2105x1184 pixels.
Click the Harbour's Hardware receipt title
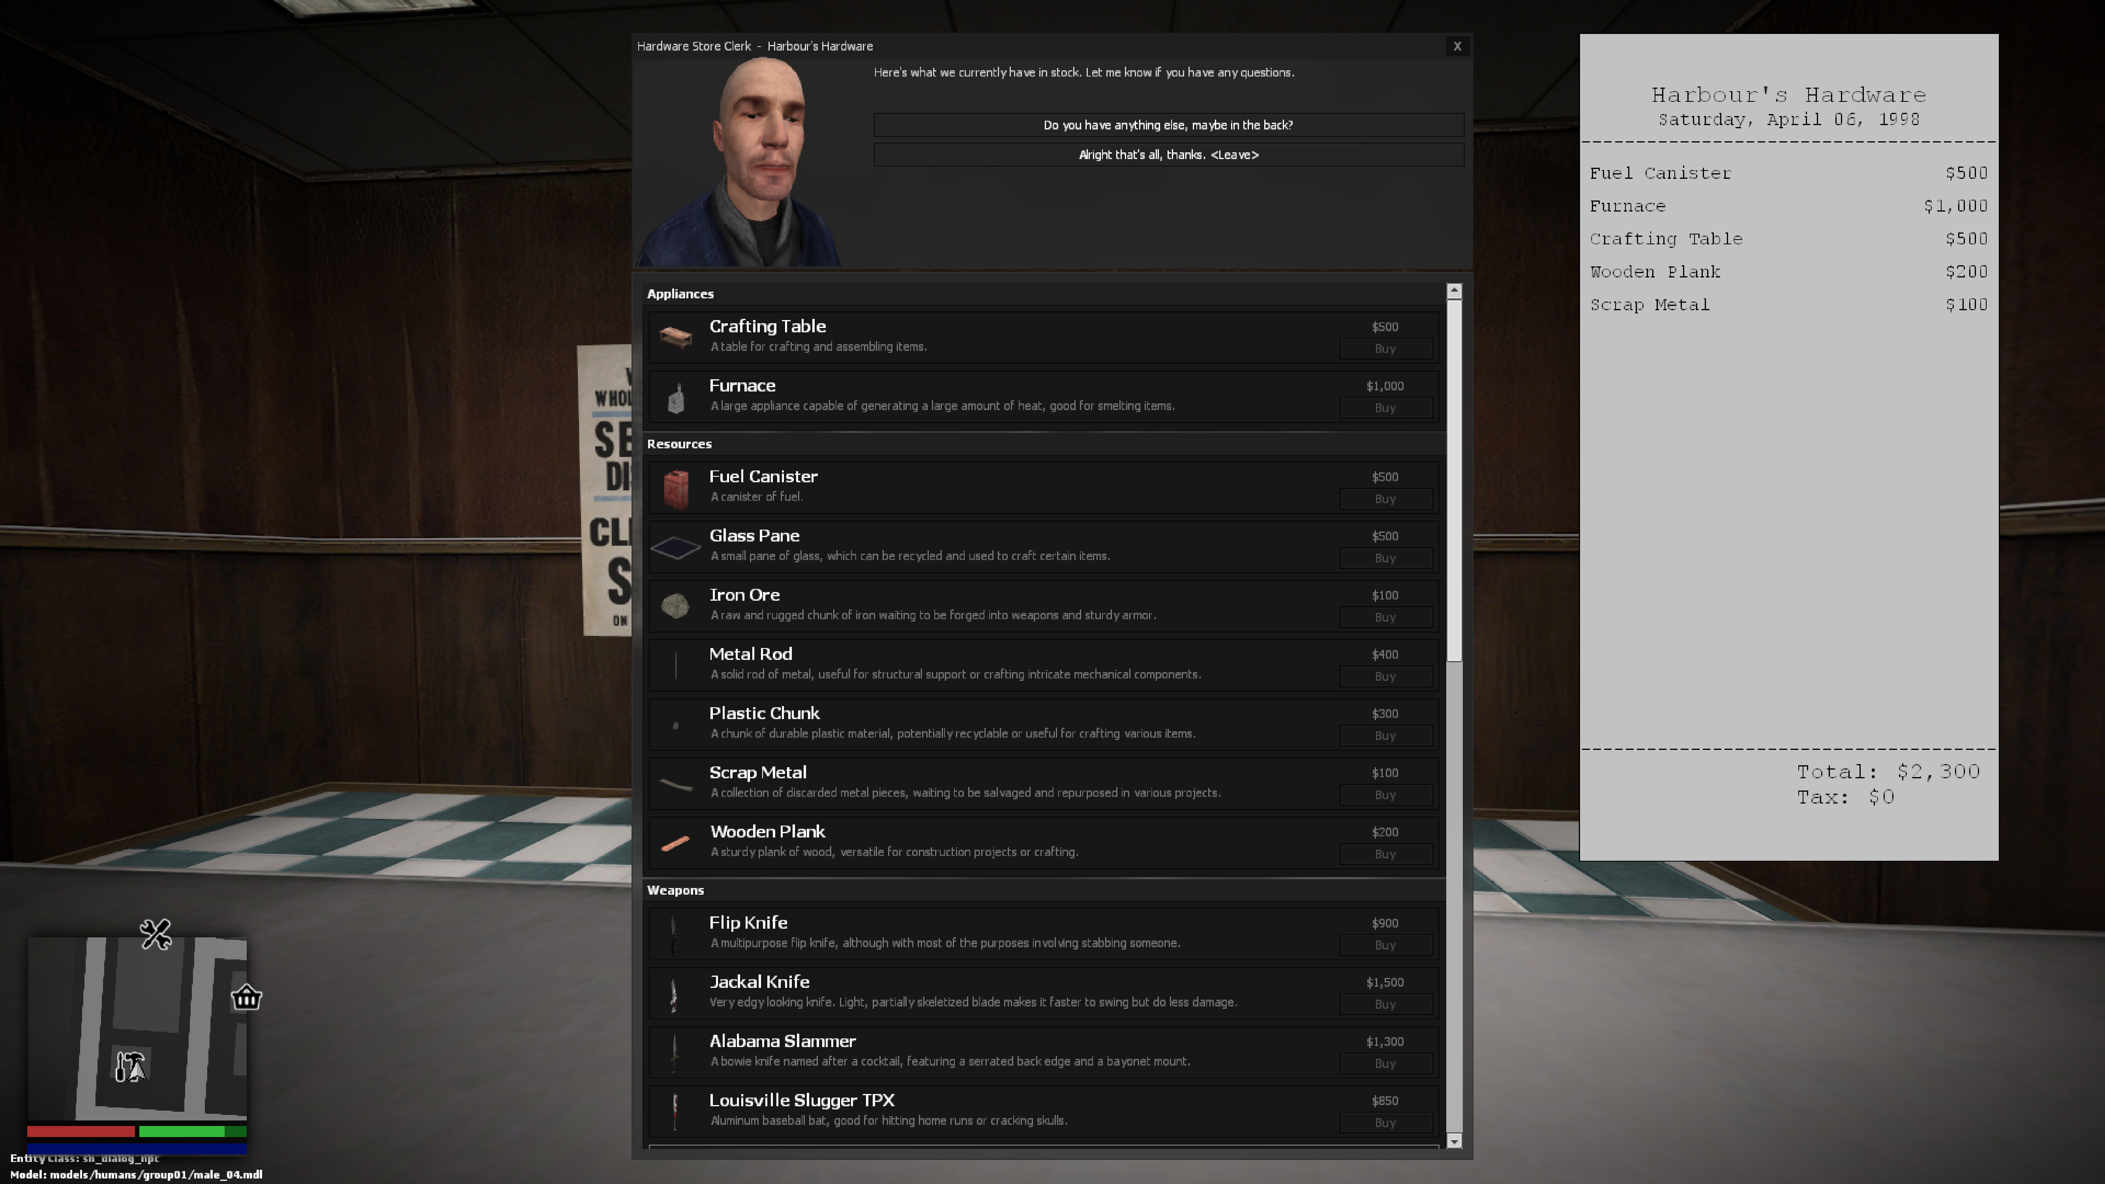point(1789,95)
